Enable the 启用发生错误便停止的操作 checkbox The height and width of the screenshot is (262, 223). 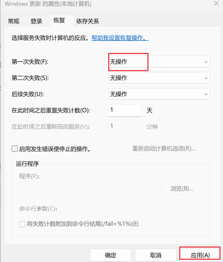[x=15, y=149]
